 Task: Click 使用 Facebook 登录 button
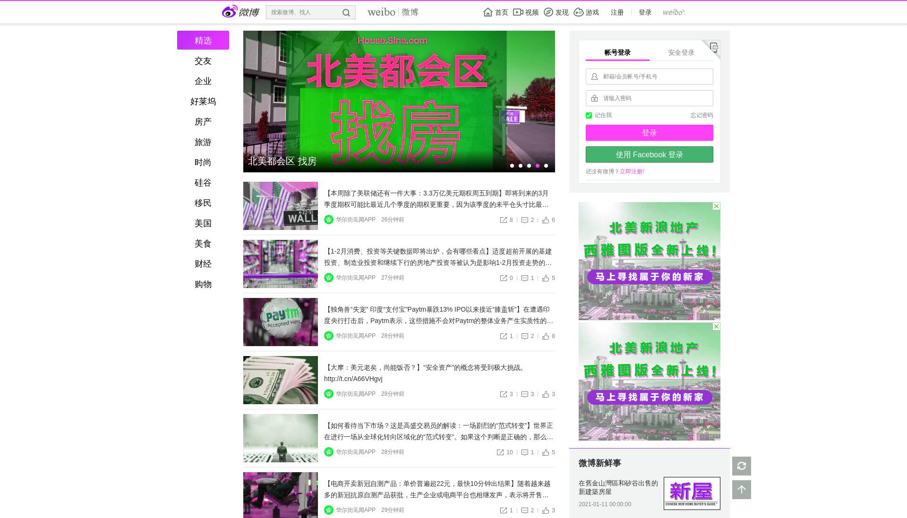coord(650,154)
